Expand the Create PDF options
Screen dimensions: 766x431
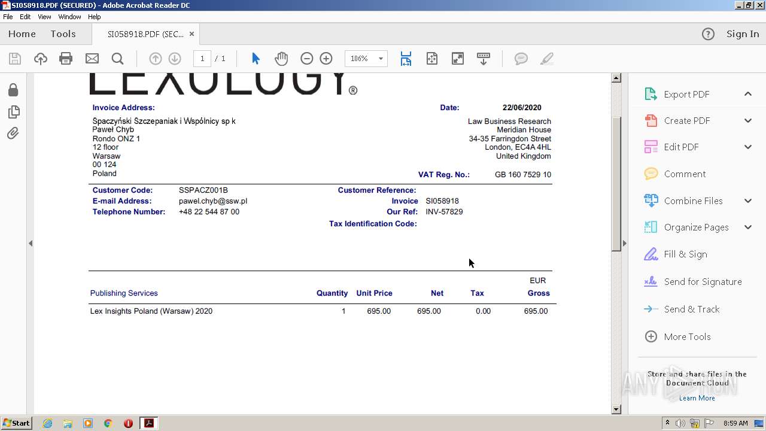point(748,120)
